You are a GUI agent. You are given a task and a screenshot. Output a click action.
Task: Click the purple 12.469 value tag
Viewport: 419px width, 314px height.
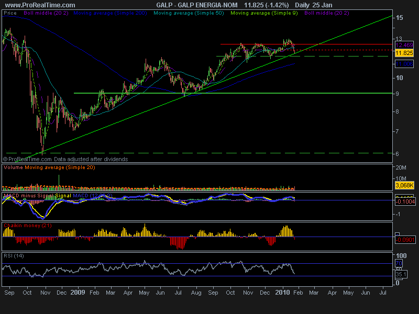tap(404, 45)
